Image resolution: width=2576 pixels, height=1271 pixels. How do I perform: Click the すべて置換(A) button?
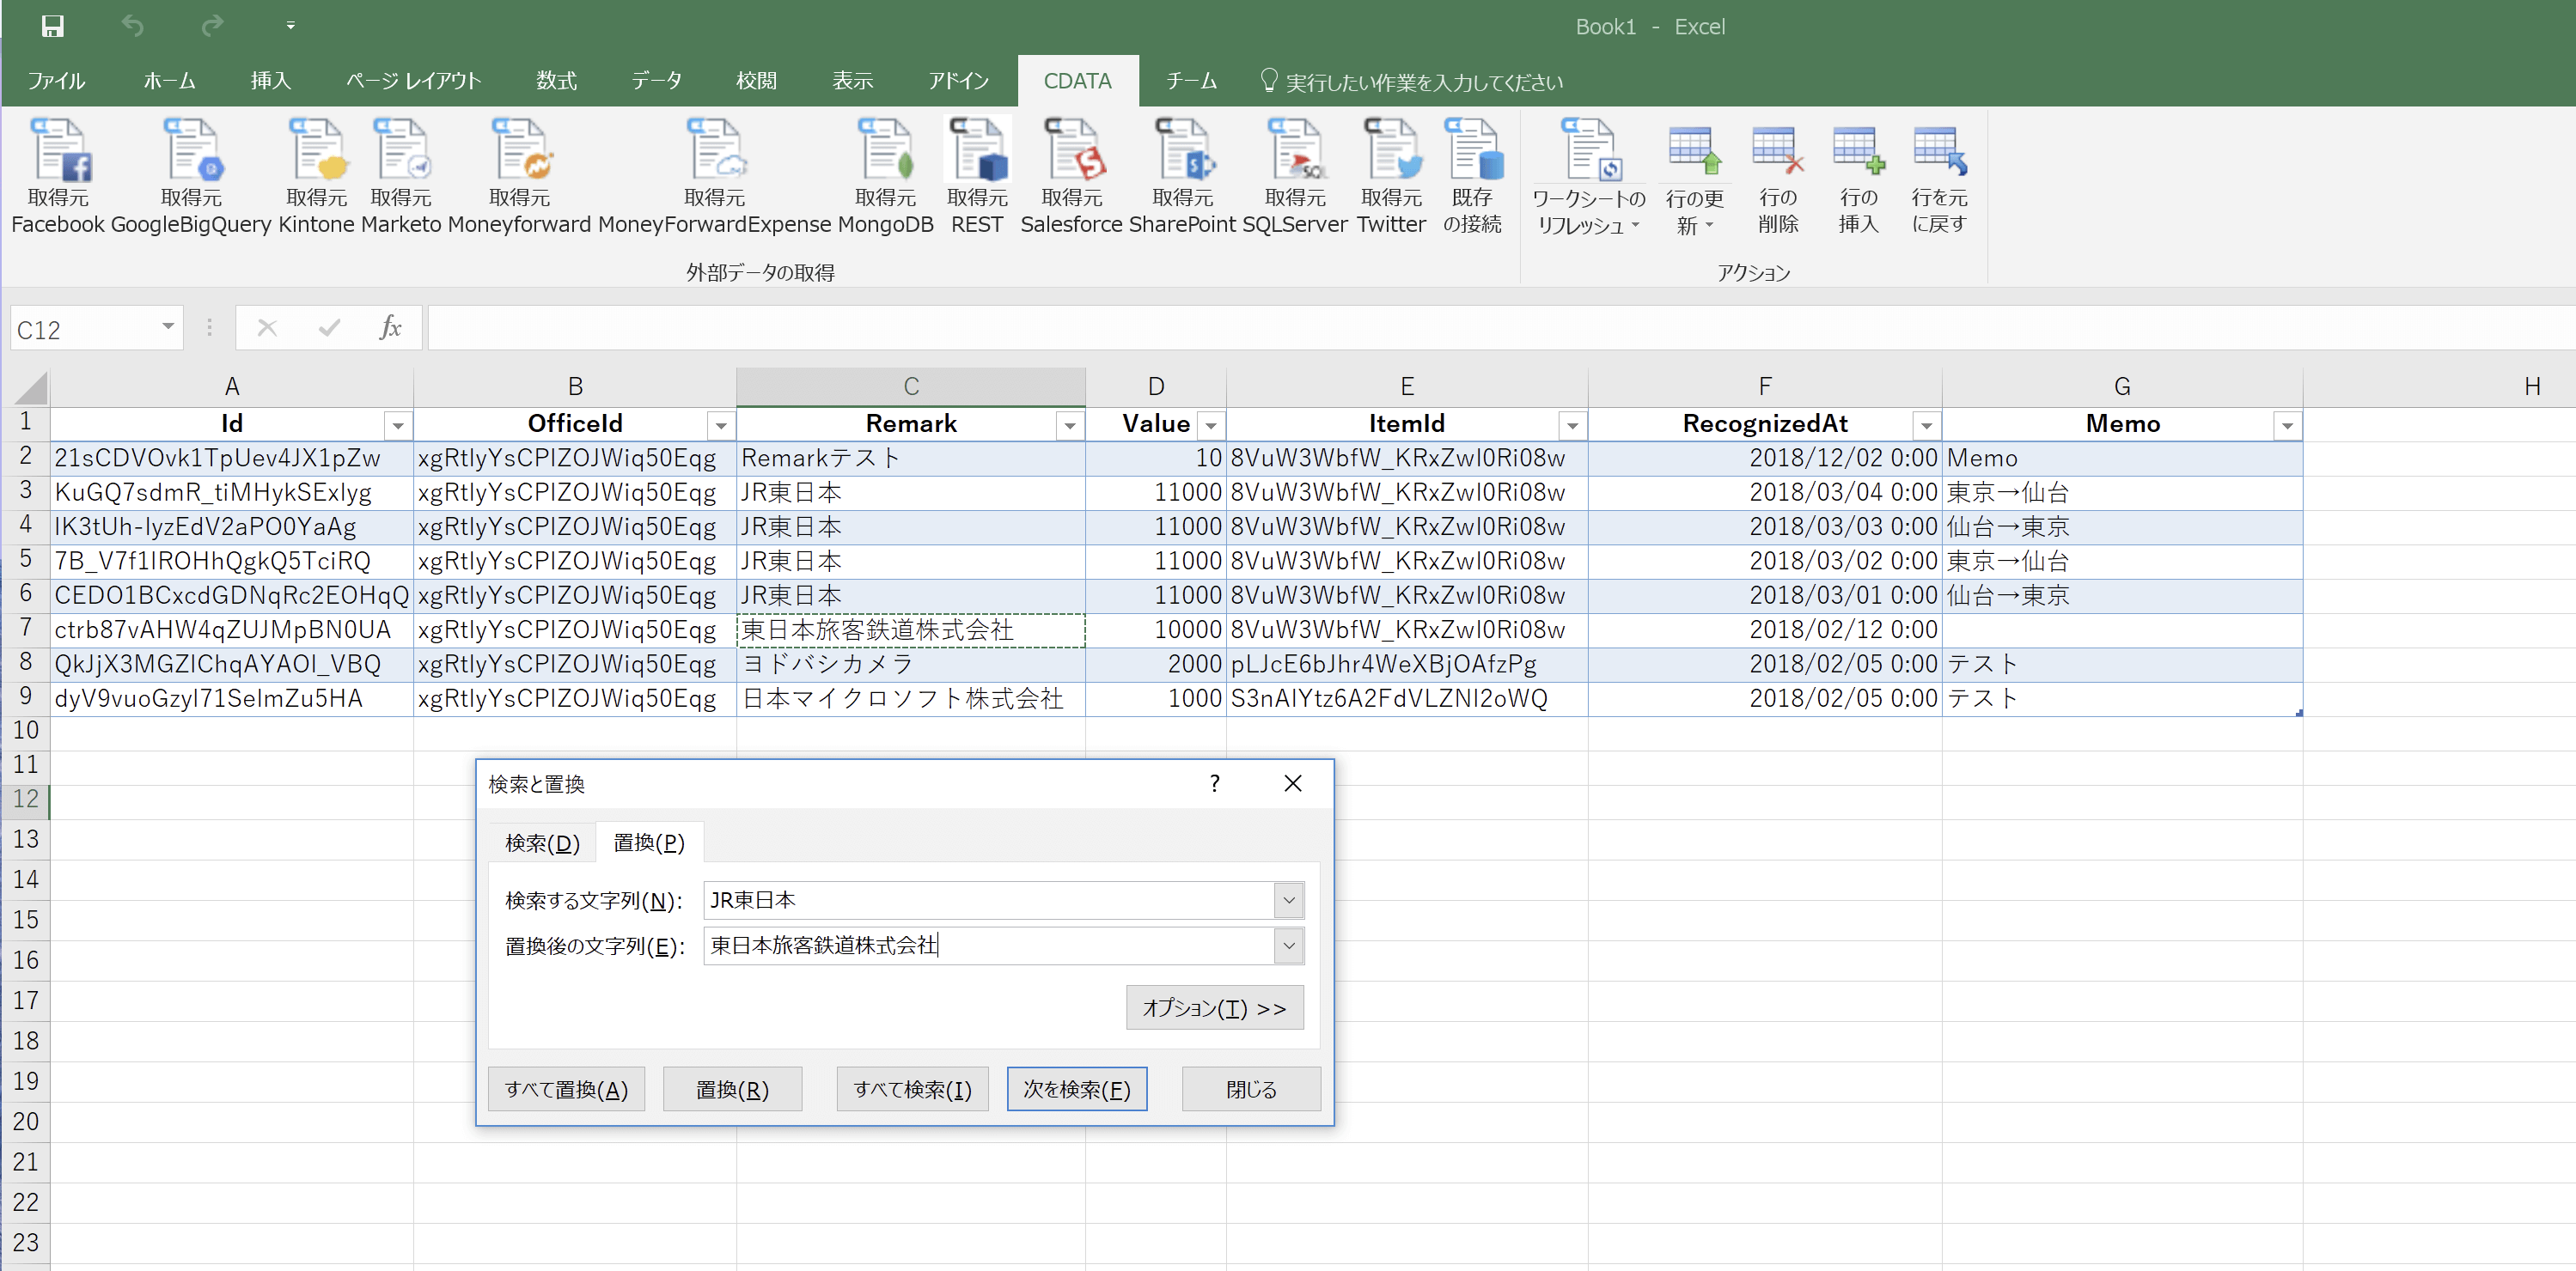(566, 1089)
